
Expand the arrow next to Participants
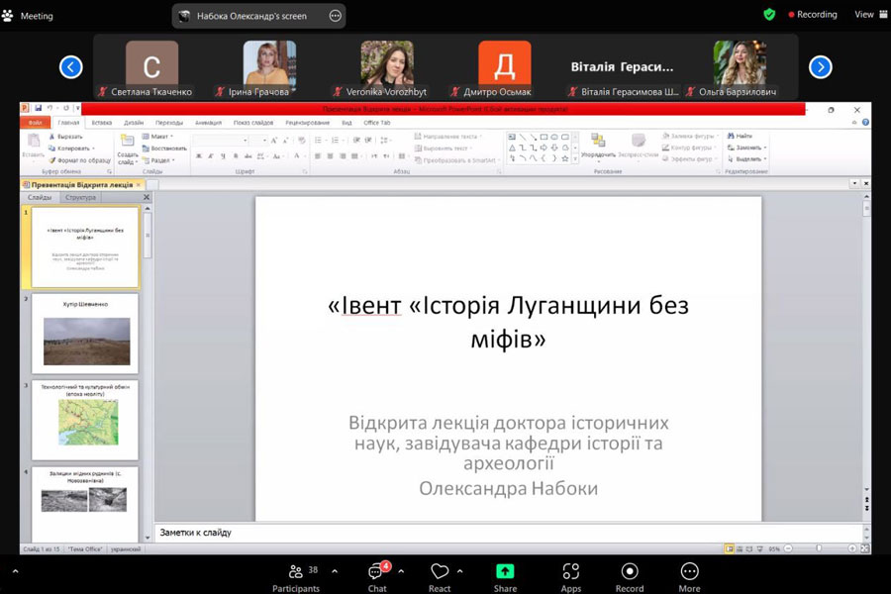tap(335, 571)
